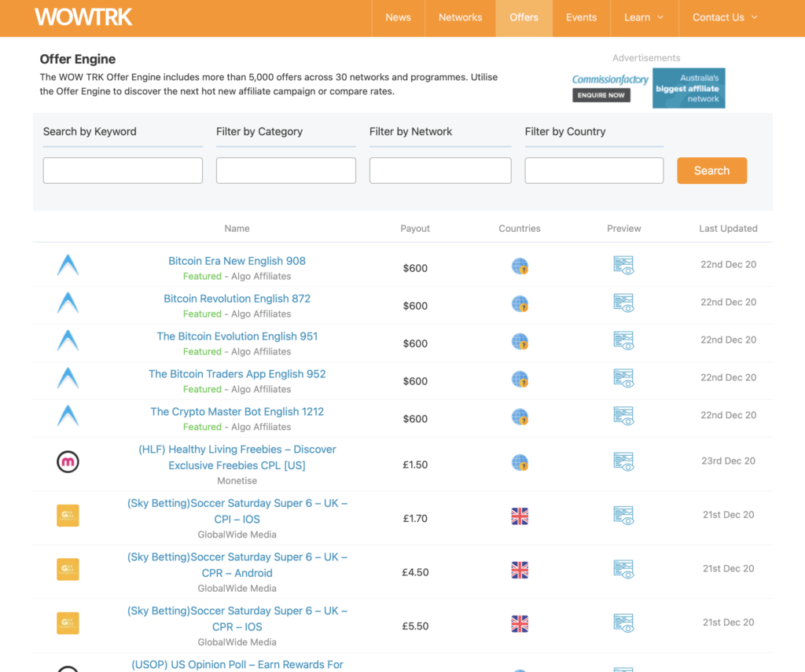Image resolution: width=805 pixels, height=672 pixels.
Task: Click UK flag for Sky Betting CPI IOS
Action: 520,516
